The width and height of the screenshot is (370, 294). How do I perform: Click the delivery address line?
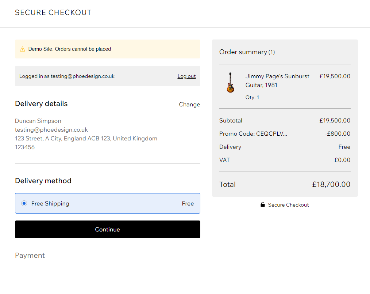86,139
